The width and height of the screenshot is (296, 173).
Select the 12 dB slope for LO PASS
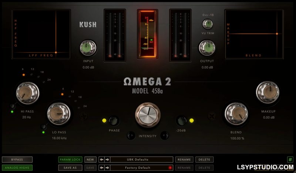[70, 96]
